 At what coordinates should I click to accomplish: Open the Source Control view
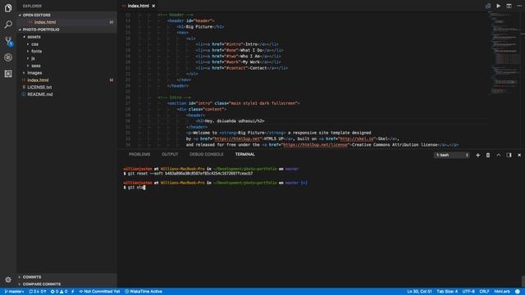[x=8, y=41]
